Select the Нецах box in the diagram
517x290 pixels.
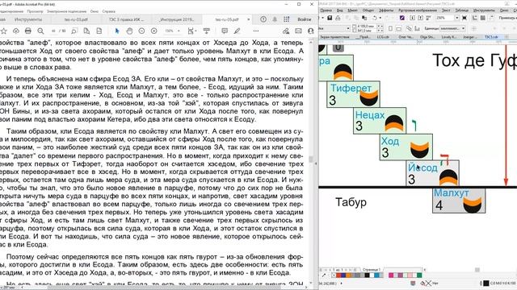(x=380, y=121)
